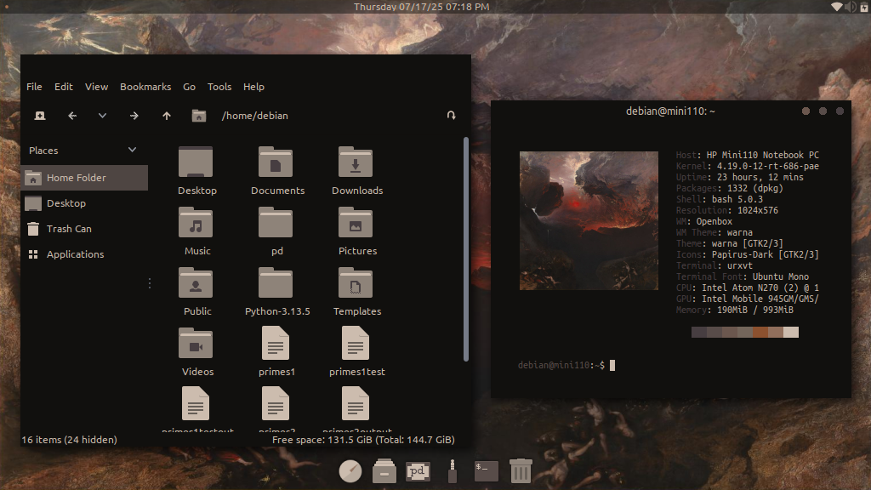Open the pd folder
Image resolution: width=871 pixels, height=490 pixels.
point(276,231)
